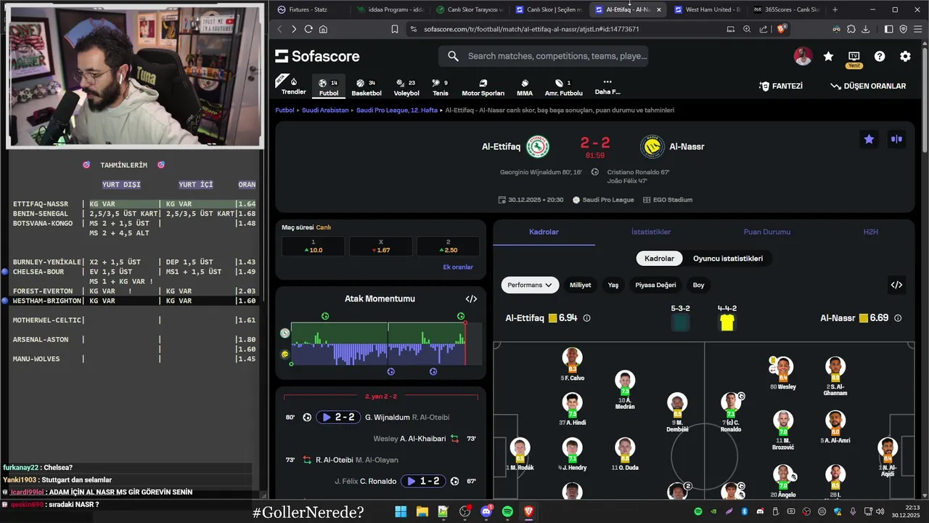Click the Al-Ettifaq team crest
Viewport: 929px width, 523px height.
click(x=538, y=147)
